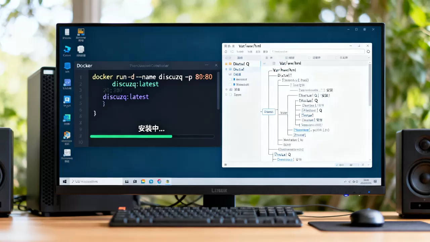The height and width of the screenshot is (242, 430).
Task: Click the 'Var/www/html' file window title
Action: [x=250, y=46]
